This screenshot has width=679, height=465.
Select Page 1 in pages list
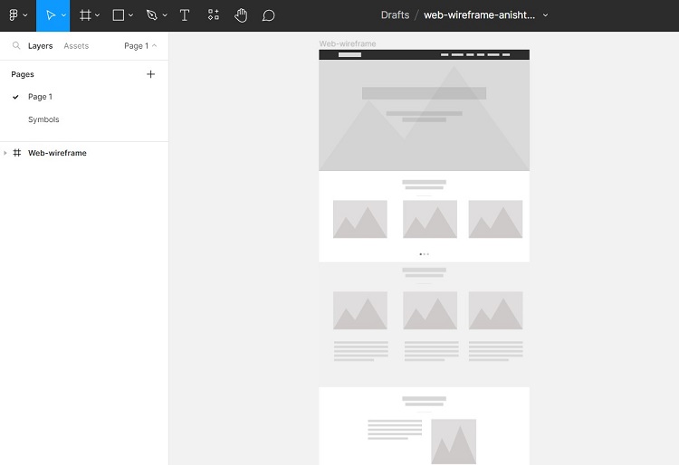40,97
